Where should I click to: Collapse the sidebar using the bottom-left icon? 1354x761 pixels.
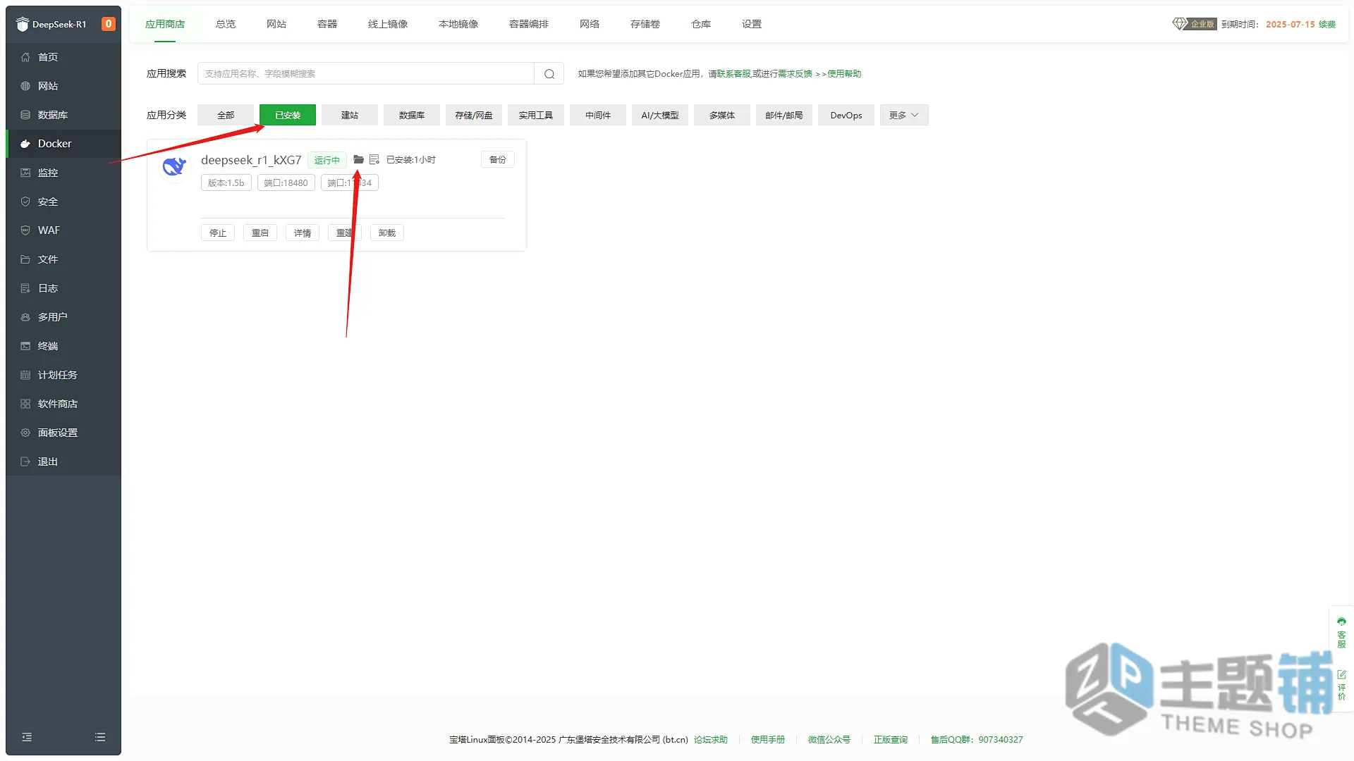[27, 737]
